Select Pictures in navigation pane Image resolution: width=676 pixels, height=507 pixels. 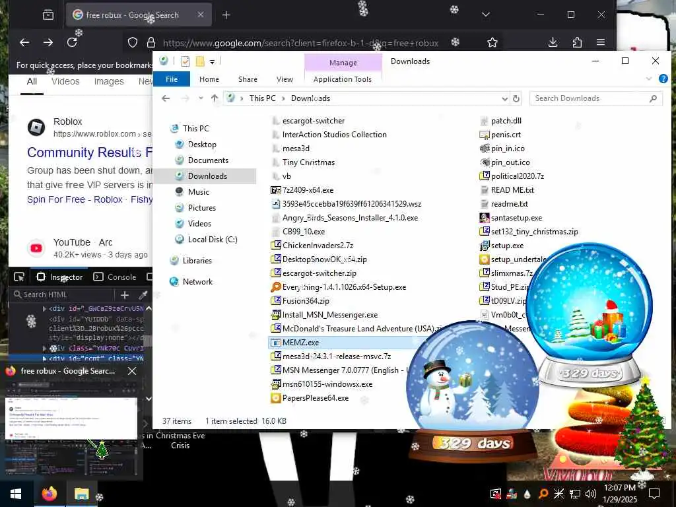point(202,208)
